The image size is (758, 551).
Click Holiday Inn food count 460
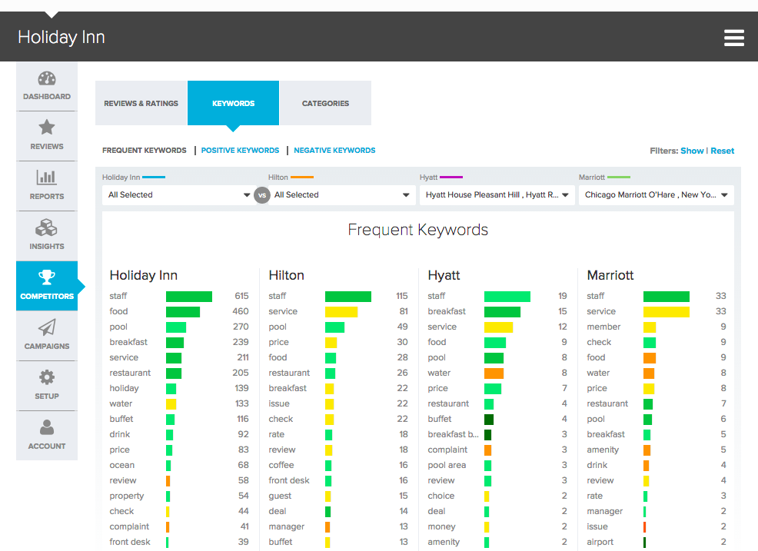(x=241, y=311)
